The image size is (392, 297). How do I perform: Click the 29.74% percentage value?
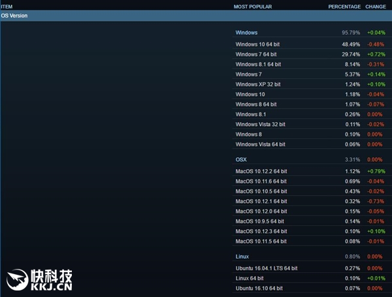(x=351, y=54)
